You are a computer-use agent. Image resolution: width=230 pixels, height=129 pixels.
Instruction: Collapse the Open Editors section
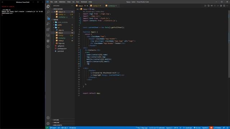(x=63, y=9)
